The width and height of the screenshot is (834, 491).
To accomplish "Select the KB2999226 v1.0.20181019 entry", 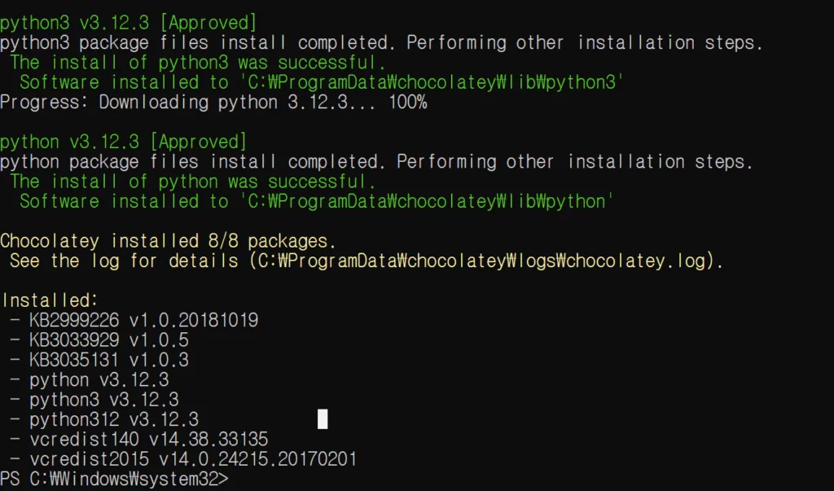I will 134,320.
